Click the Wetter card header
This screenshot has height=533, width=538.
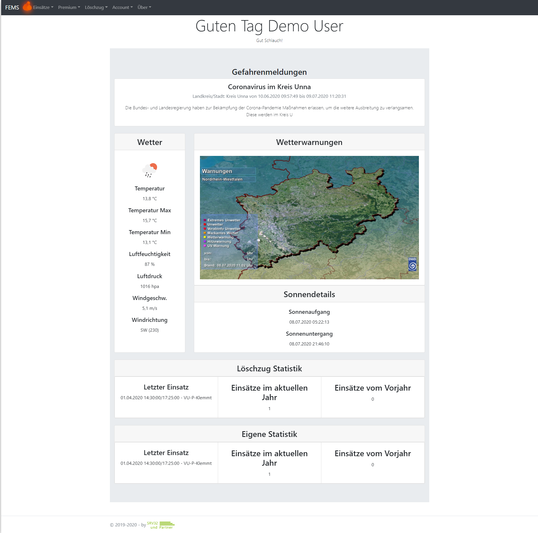pos(150,142)
